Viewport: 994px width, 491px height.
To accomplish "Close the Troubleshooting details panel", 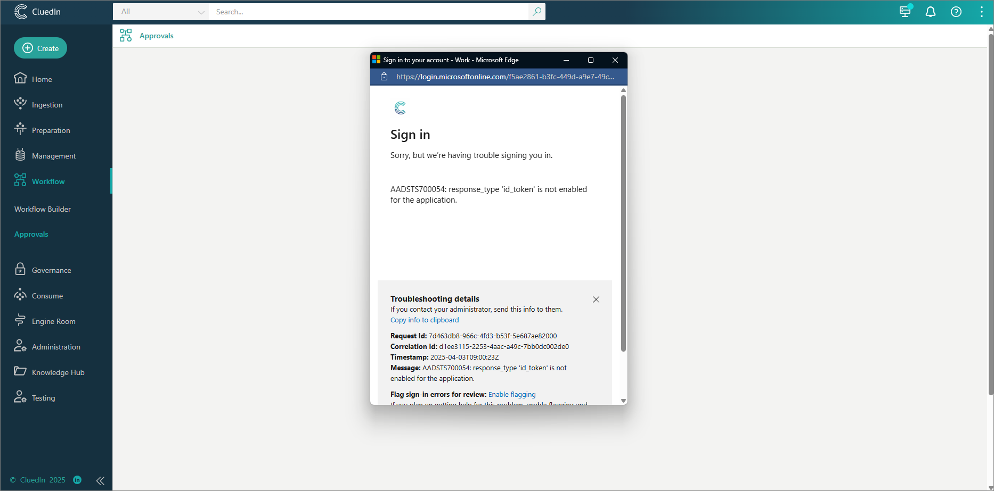I will 596,299.
